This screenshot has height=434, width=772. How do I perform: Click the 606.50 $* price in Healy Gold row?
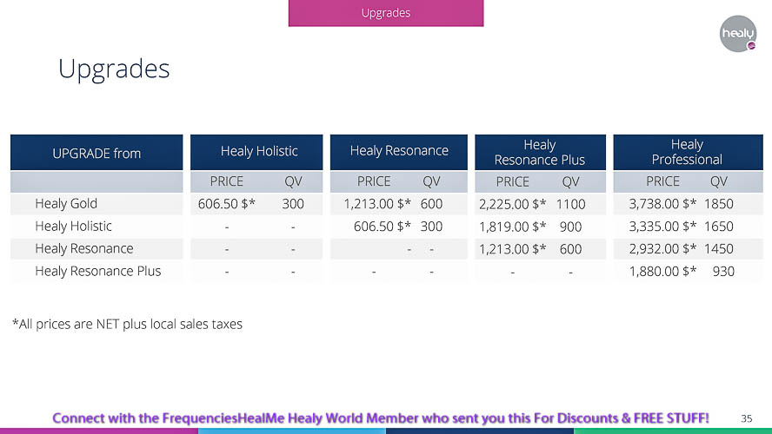point(227,203)
